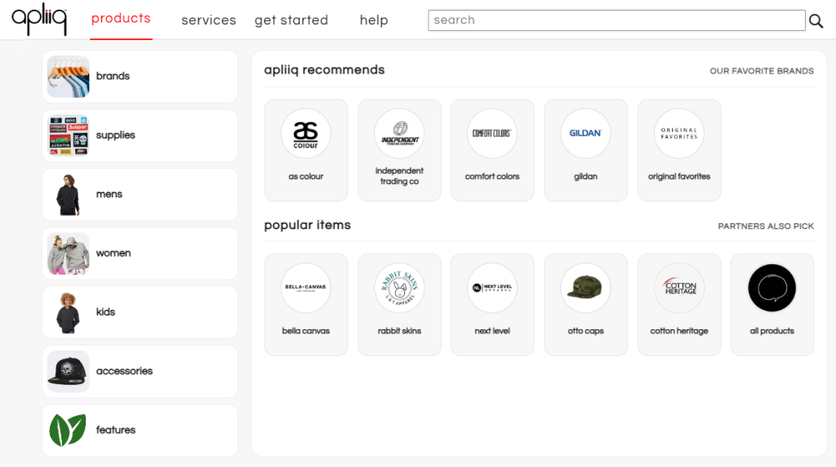Viewport: 836px width, 467px height.
Task: Open the get started menu
Action: click(291, 20)
